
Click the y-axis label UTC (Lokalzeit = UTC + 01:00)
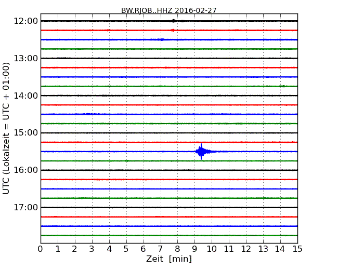(x=6, y=128)
